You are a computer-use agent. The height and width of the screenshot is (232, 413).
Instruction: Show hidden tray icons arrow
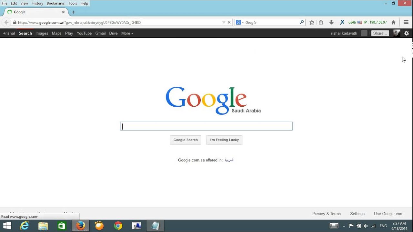[344, 226]
